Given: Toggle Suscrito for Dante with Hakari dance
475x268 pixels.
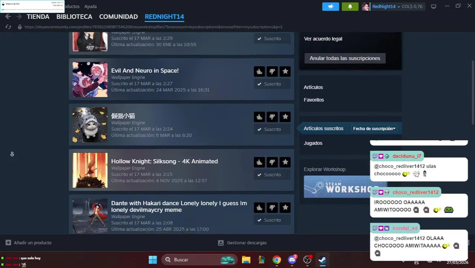Looking at the screenshot, I should [272, 220].
